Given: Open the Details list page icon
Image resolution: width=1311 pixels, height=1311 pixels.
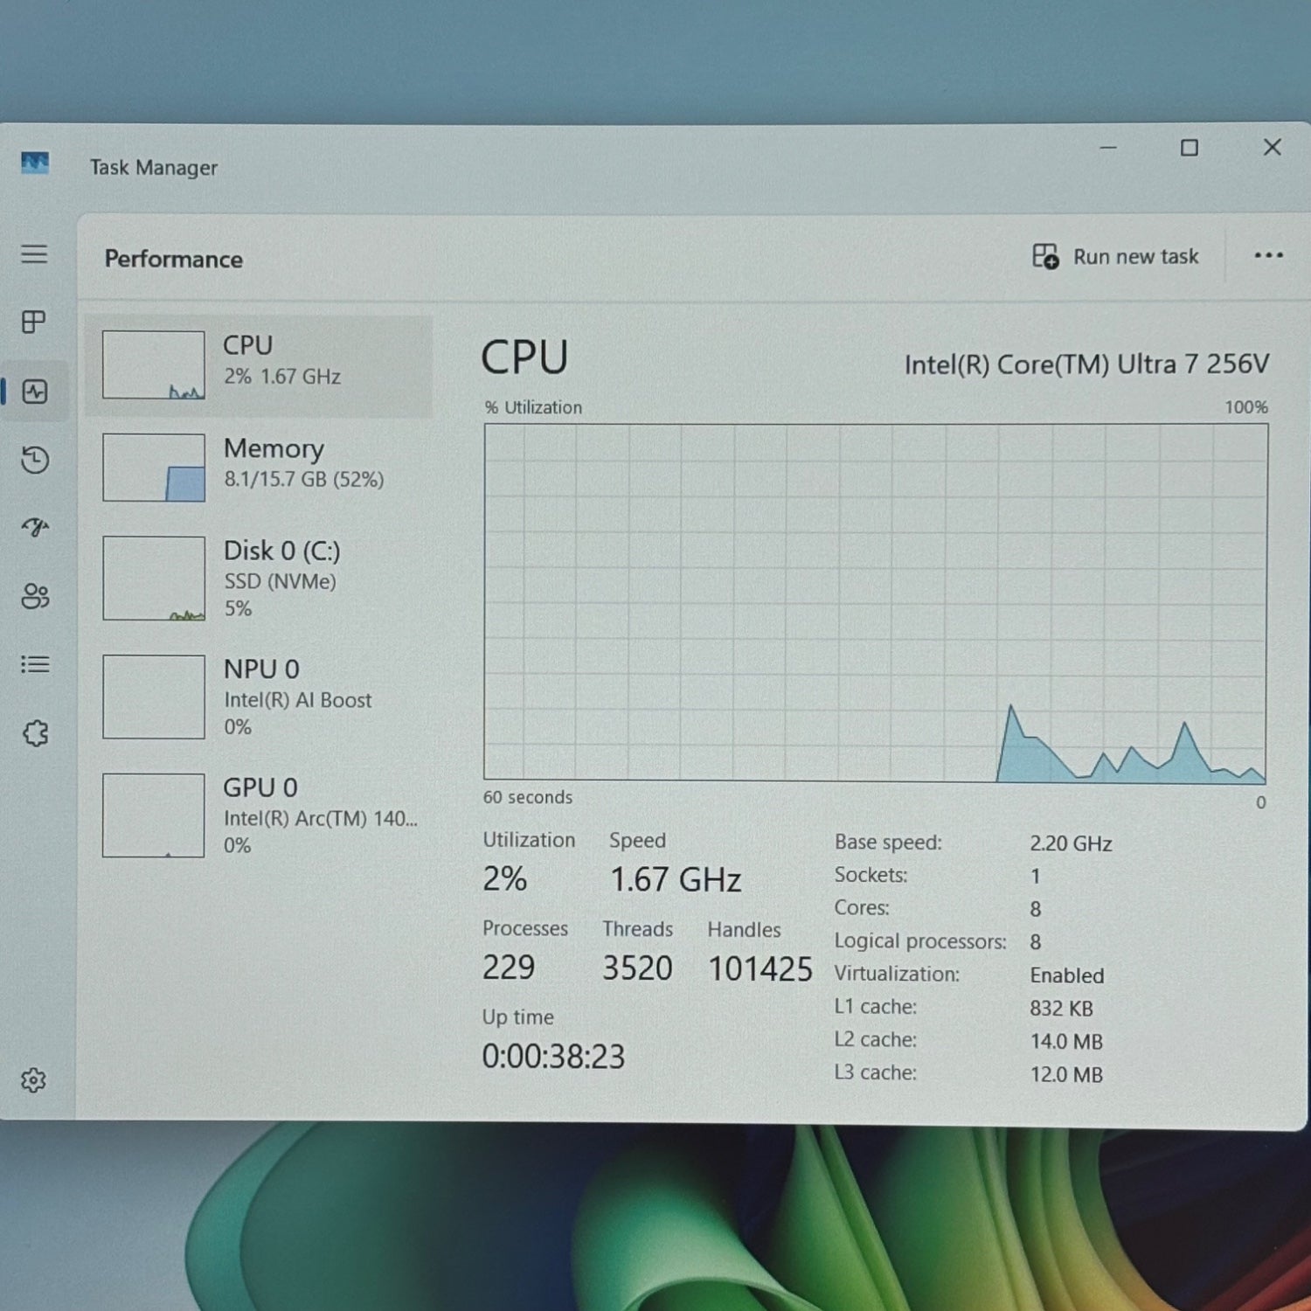Looking at the screenshot, I should tap(35, 665).
